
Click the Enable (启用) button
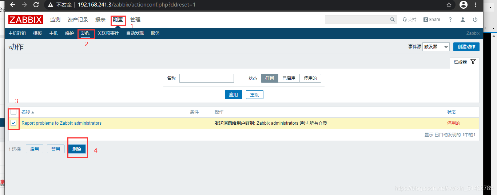tap(35, 149)
